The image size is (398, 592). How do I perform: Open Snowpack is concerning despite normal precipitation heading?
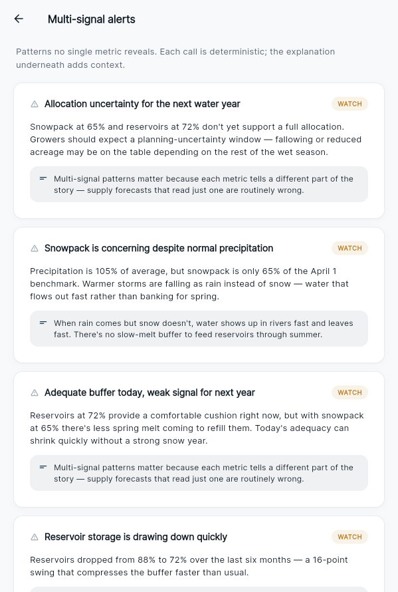coord(159,248)
